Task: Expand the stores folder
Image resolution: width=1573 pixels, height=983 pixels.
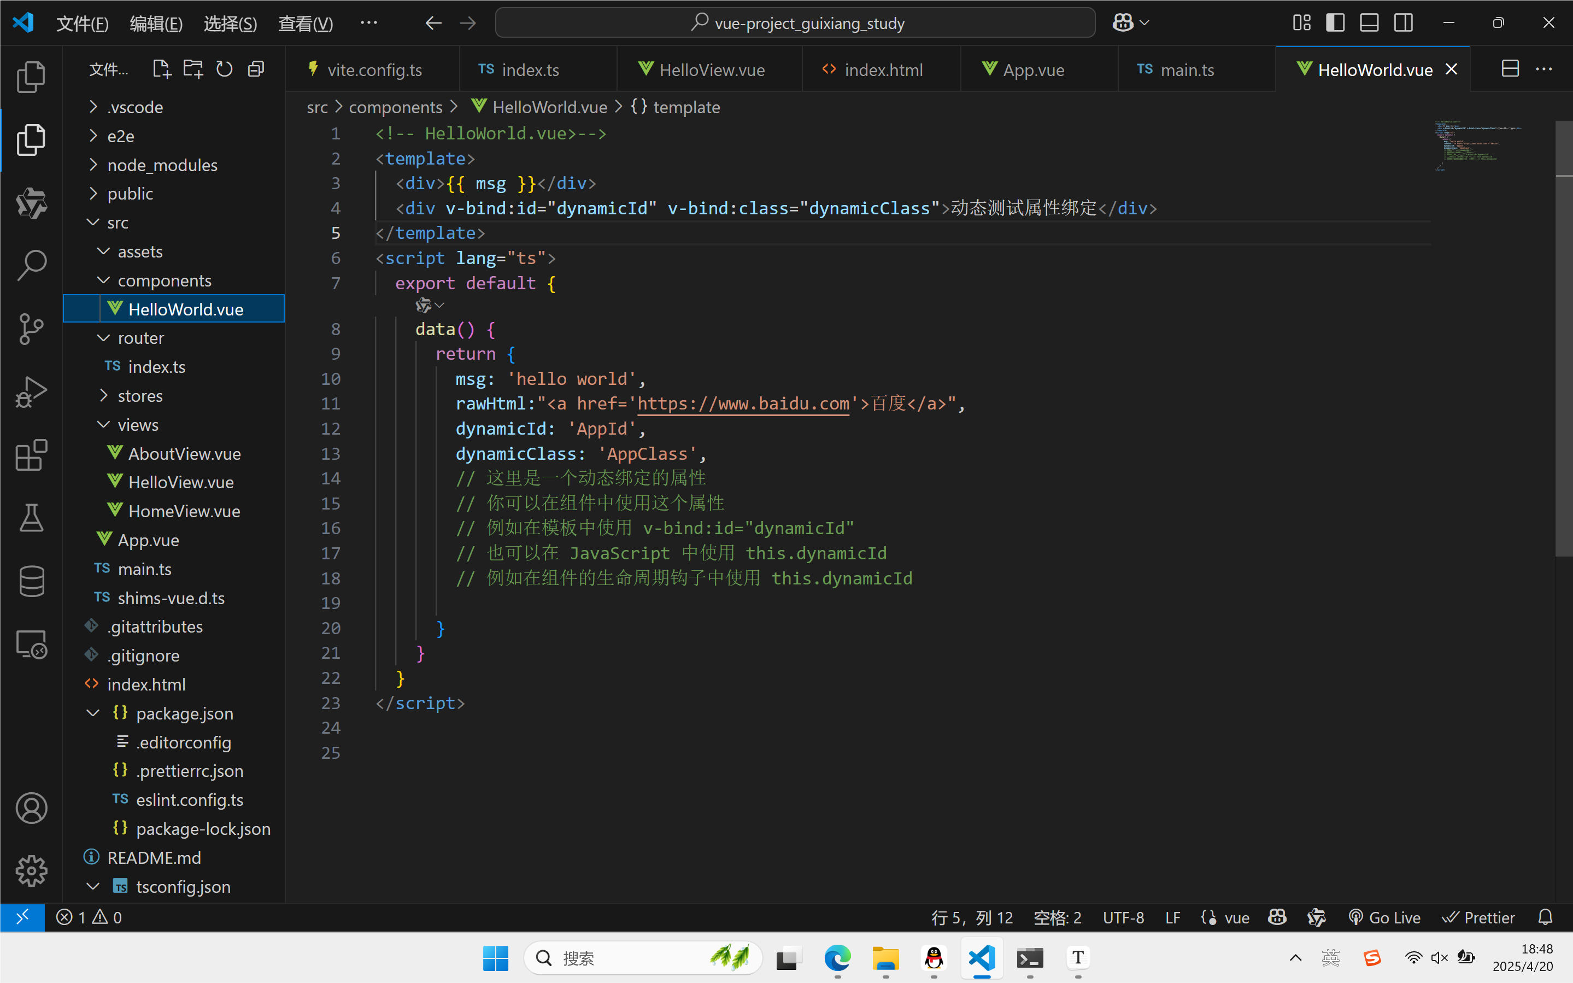Action: (140, 396)
